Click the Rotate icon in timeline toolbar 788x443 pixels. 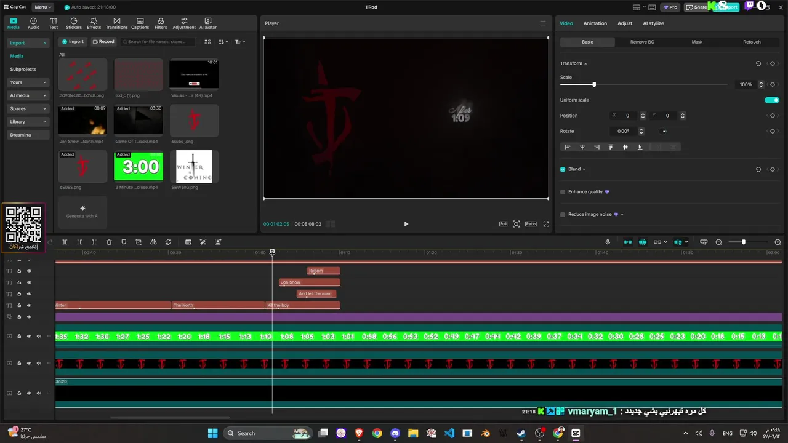[x=168, y=242]
